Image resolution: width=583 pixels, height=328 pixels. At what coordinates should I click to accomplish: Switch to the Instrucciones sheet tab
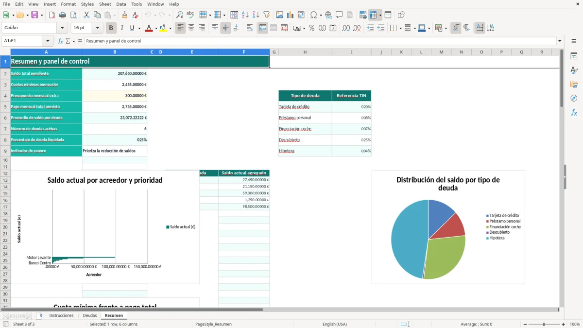61,316
